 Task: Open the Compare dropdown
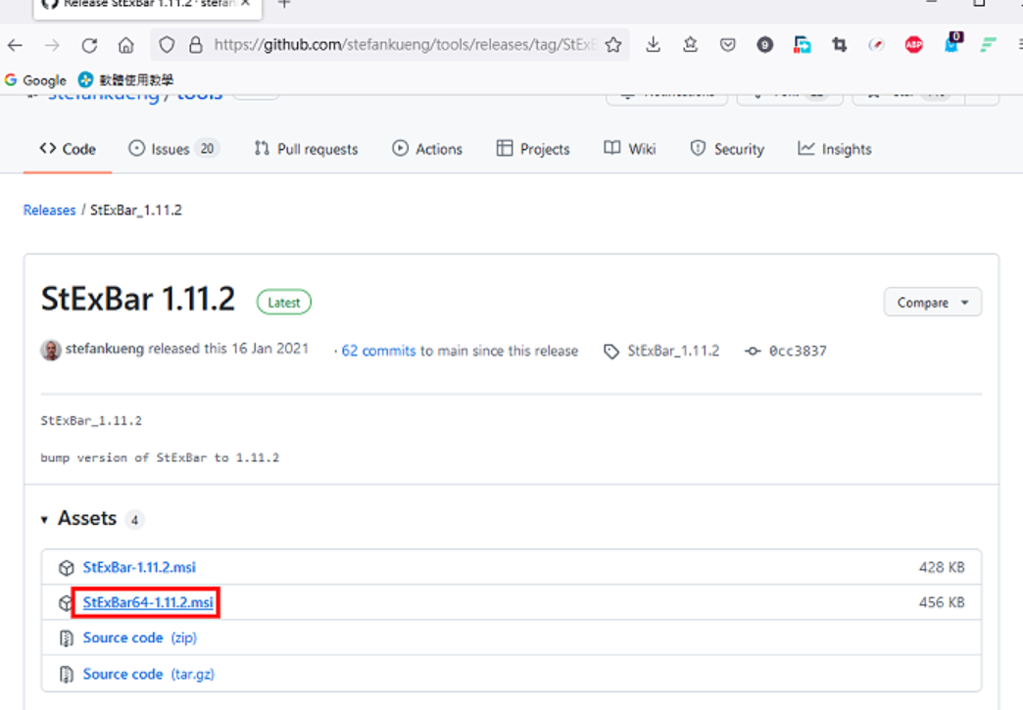pos(932,303)
